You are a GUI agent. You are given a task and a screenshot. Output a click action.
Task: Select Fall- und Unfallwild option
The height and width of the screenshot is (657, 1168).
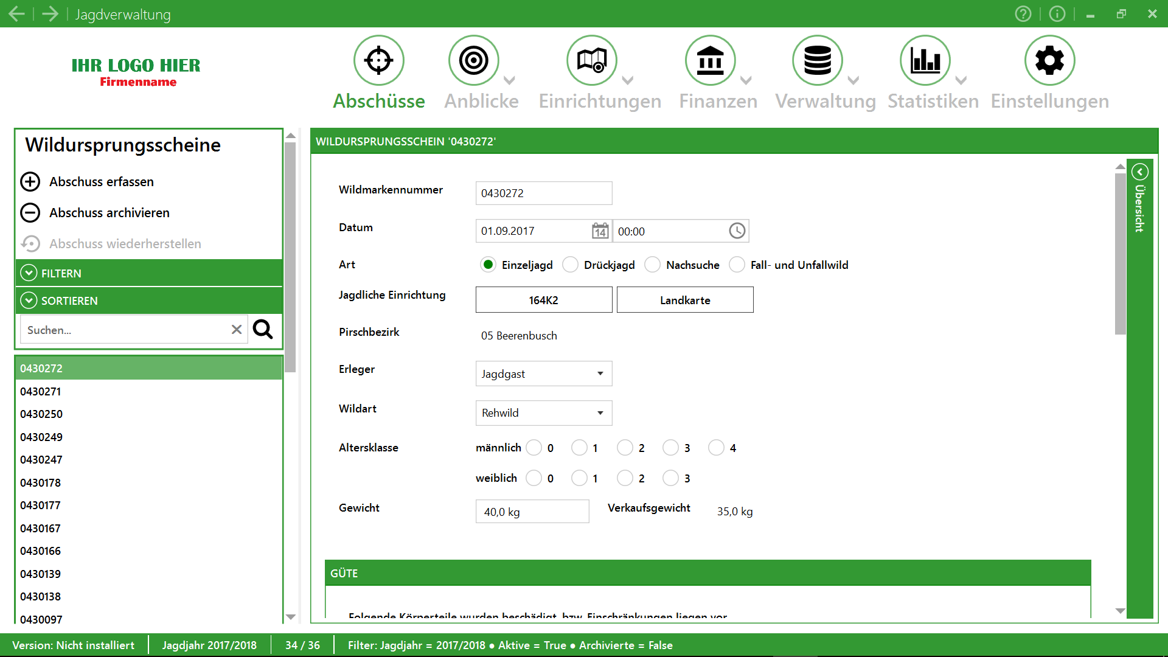point(737,265)
